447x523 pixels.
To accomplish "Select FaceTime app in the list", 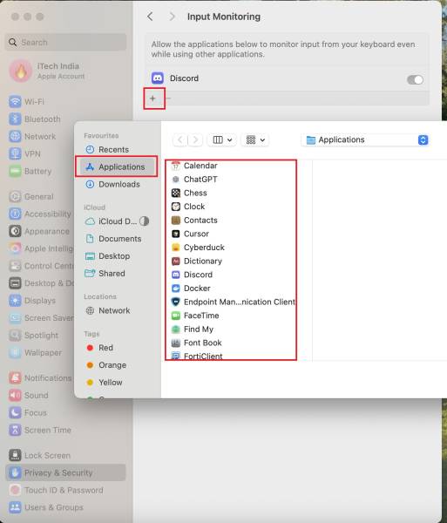I will (195, 316).
